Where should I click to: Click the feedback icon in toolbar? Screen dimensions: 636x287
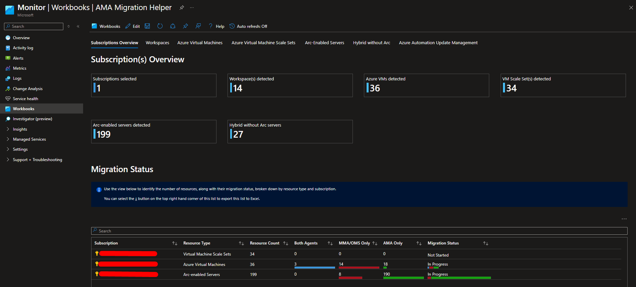tap(198, 26)
